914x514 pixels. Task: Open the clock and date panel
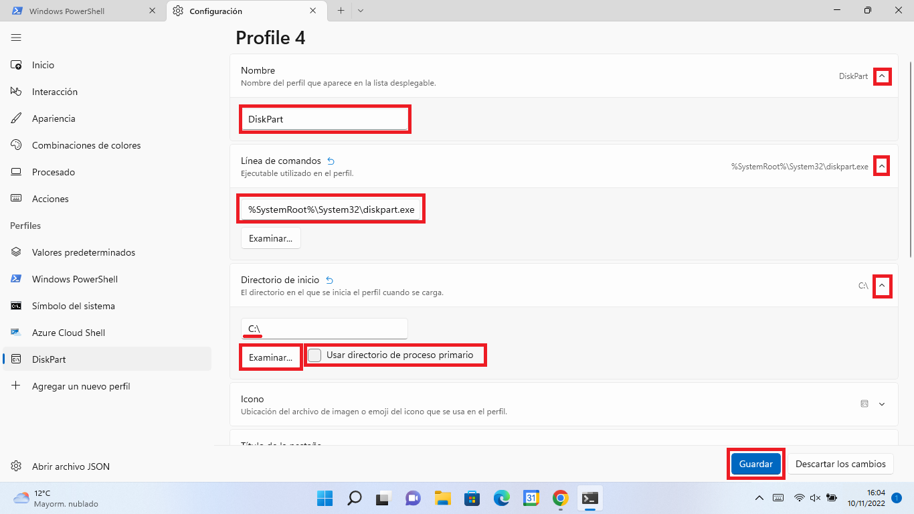[x=866, y=498]
